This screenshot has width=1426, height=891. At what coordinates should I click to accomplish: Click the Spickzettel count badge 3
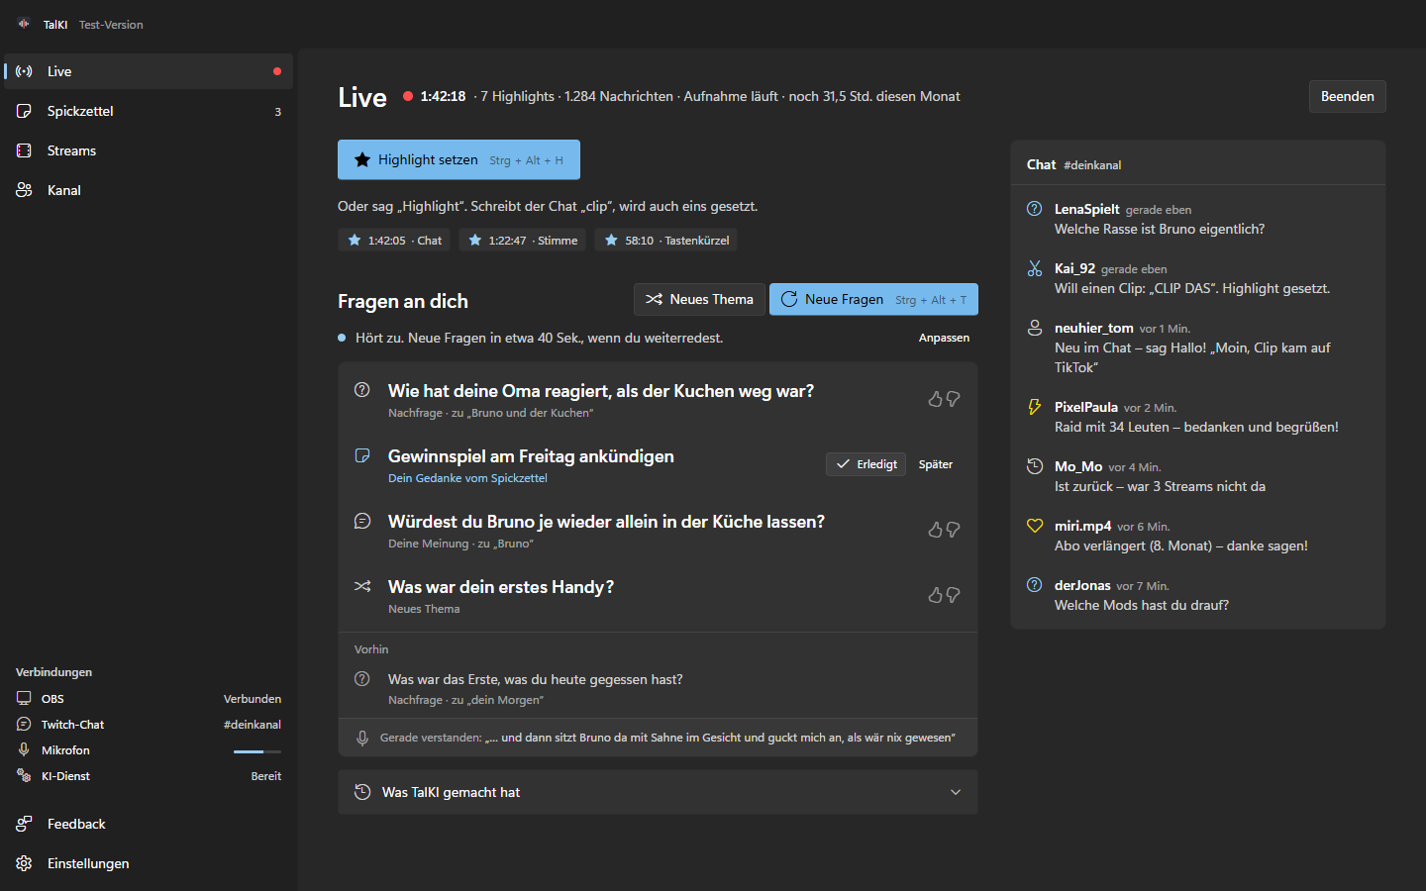[277, 112]
